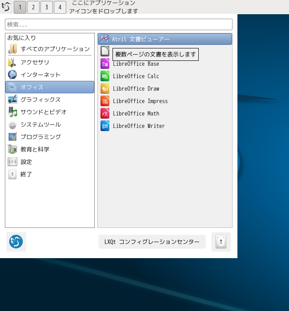Viewport: 289px width, 311px height.
Task: Open the 設定 category
Action: pyautogui.click(x=50, y=162)
